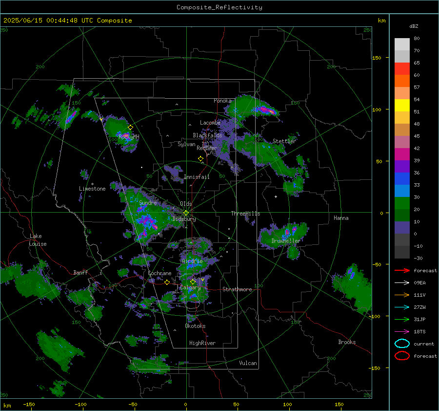Click the -150 tick label on bottom axis
439x411 pixels.
pos(29,404)
